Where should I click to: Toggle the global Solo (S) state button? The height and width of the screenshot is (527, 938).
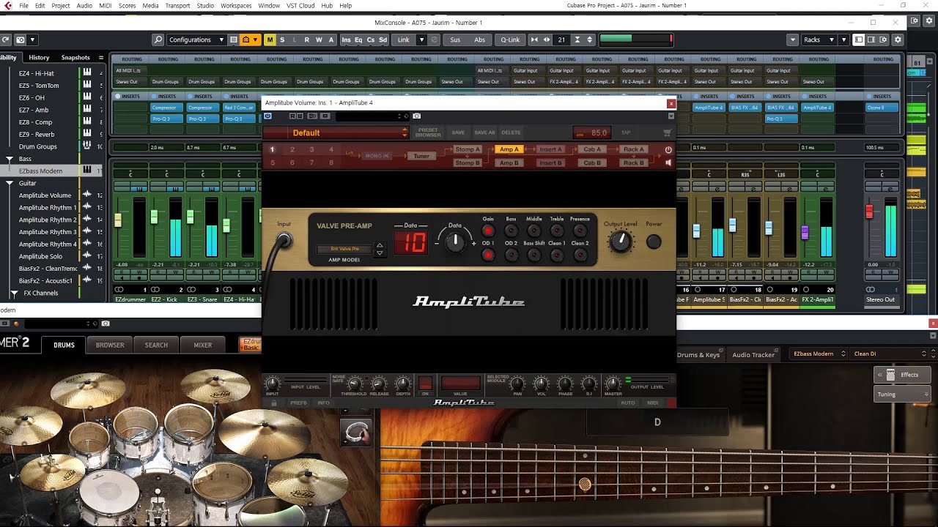[x=282, y=40]
